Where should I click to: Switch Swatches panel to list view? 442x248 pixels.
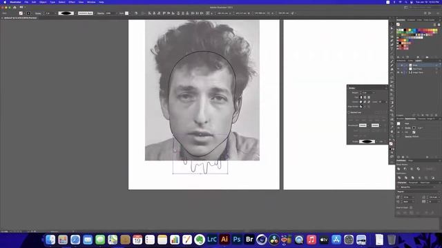pyautogui.click(x=434, y=25)
